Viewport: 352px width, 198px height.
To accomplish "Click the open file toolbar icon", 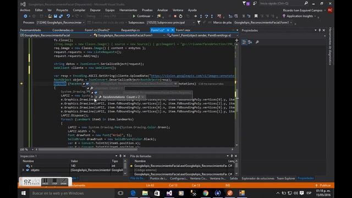I will [50, 16].
